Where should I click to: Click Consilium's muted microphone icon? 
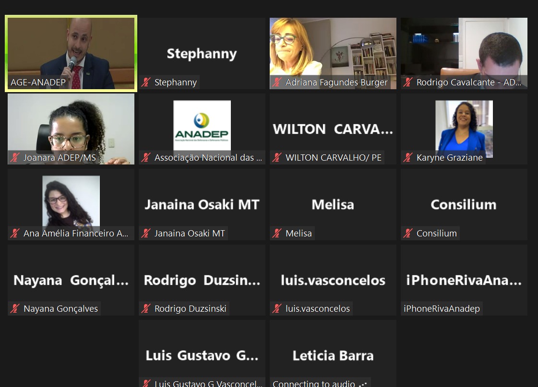point(408,234)
